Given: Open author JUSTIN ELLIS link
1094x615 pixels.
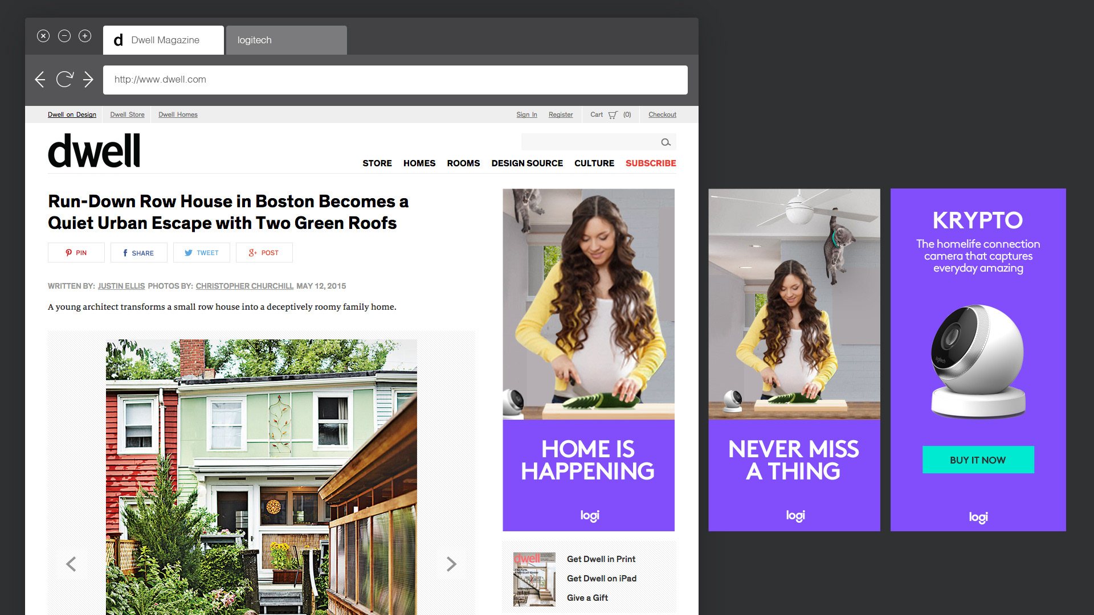Looking at the screenshot, I should pyautogui.click(x=121, y=286).
